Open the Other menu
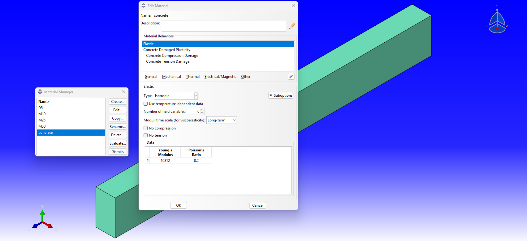 click(x=246, y=77)
